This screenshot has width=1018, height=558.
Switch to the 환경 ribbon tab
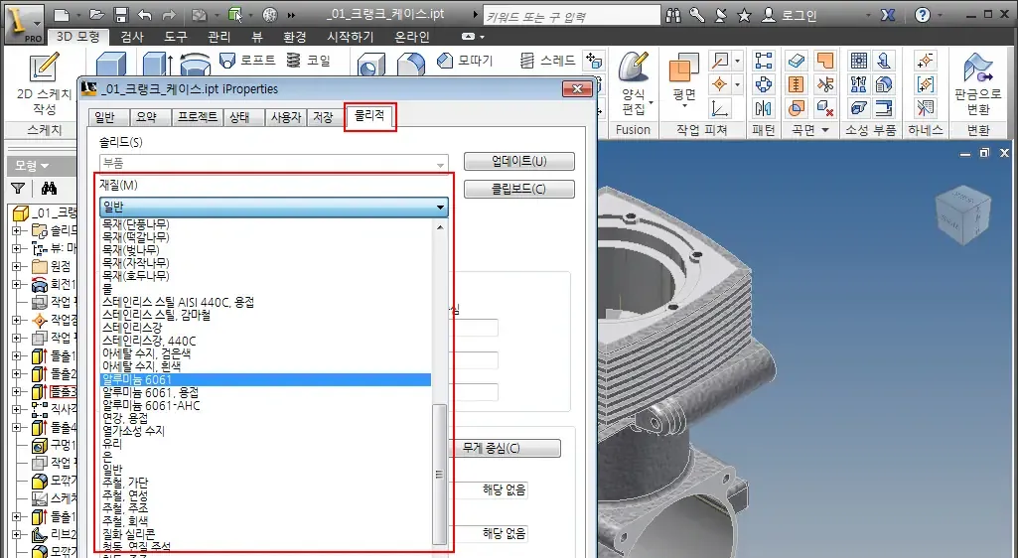294,37
